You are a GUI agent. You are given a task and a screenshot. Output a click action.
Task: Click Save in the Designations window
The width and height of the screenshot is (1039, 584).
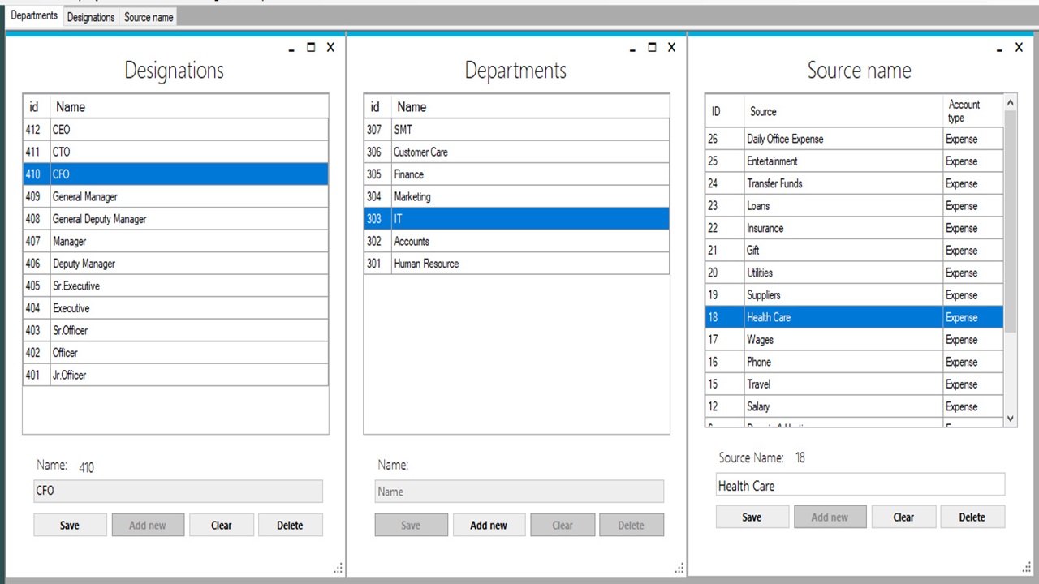[x=69, y=525]
